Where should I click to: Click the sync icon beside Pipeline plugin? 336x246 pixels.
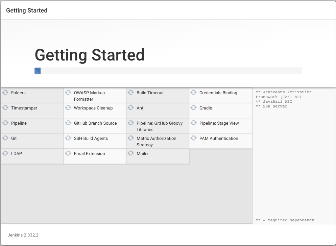[x=5, y=123]
